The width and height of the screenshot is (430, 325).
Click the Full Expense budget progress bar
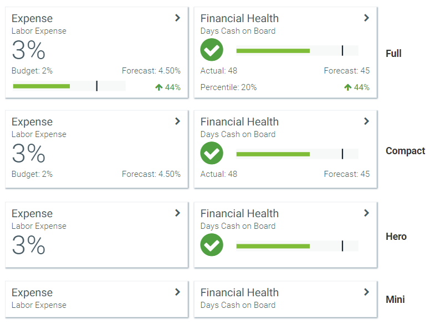point(69,86)
